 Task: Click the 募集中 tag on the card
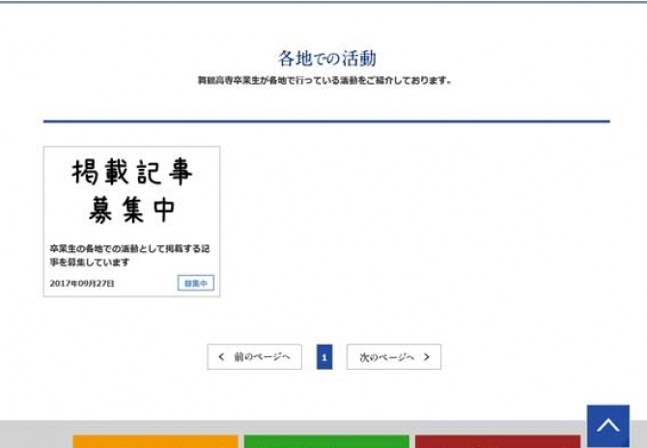point(196,283)
